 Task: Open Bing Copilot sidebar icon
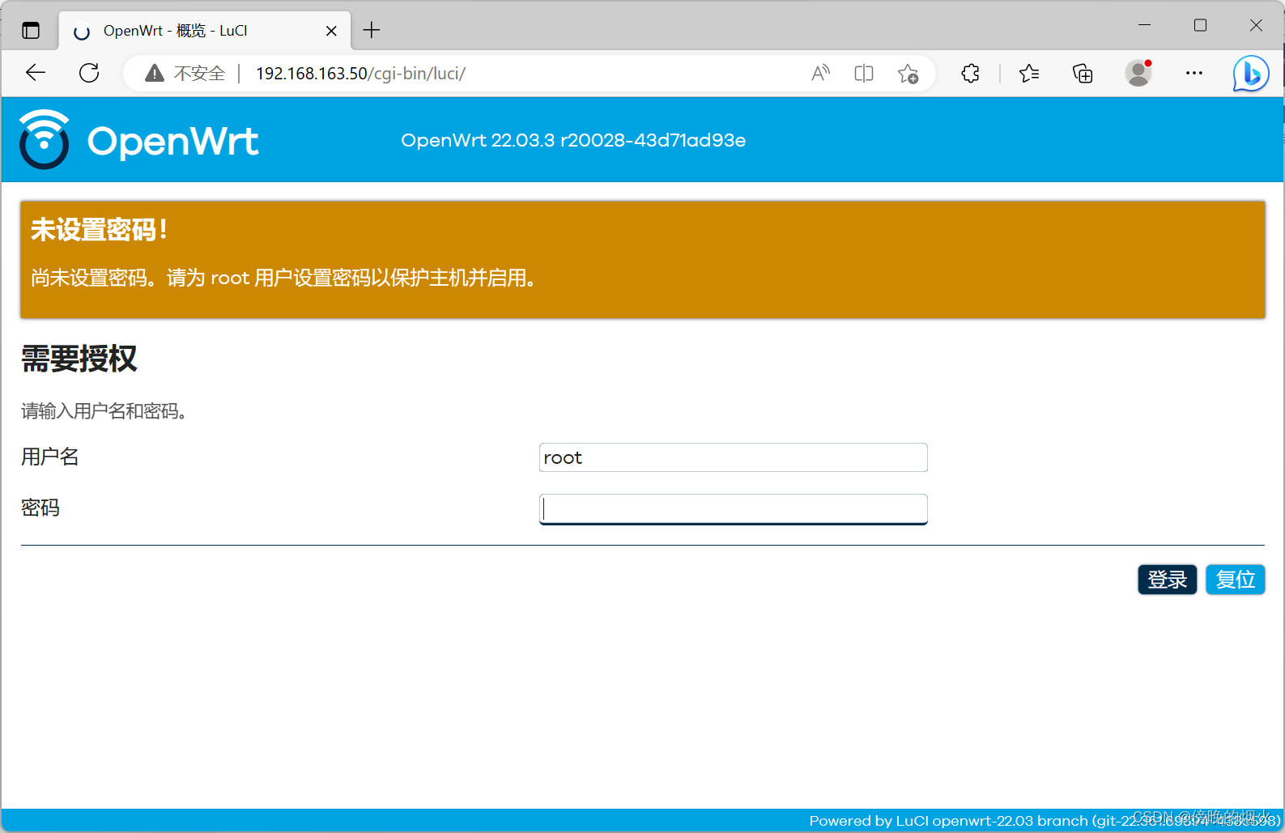[1250, 74]
